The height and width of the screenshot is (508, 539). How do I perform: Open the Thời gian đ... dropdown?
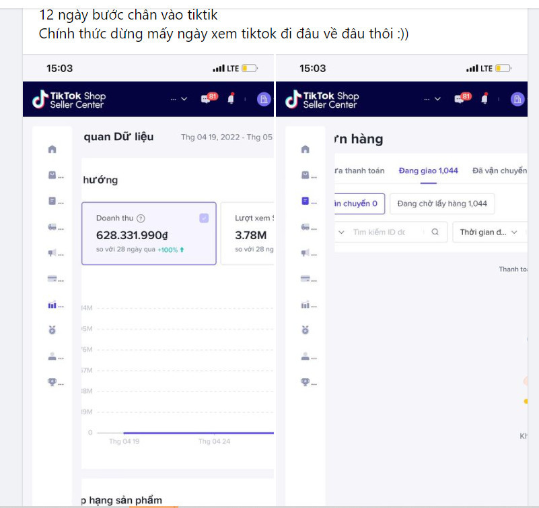coord(489,232)
